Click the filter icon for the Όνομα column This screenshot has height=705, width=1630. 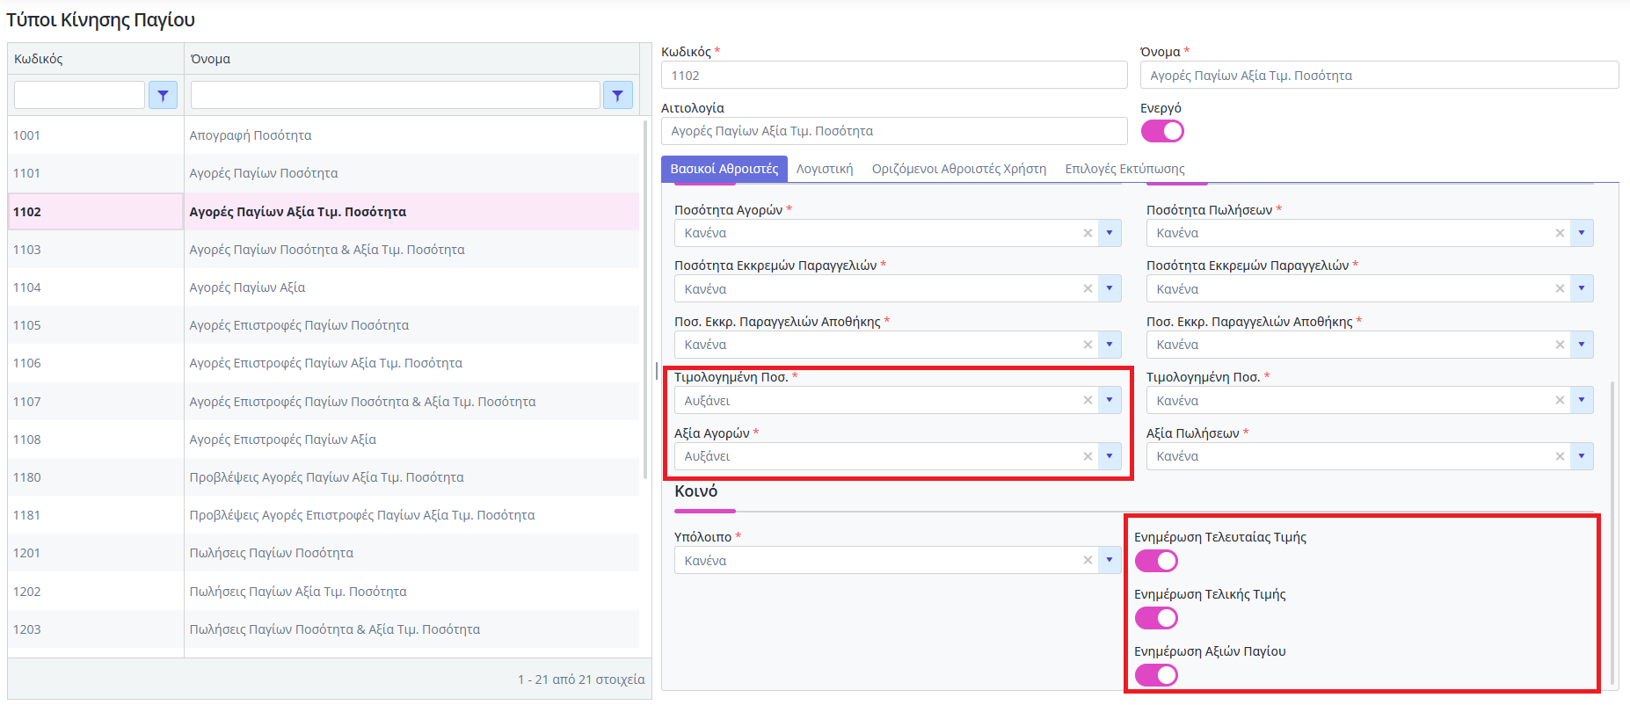pos(617,95)
